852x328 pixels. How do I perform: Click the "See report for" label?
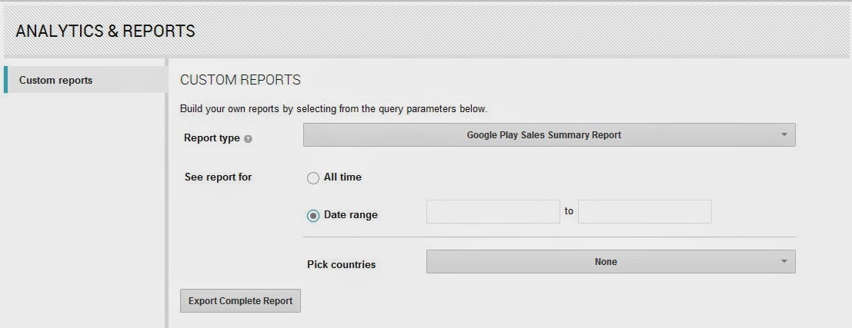pyautogui.click(x=218, y=177)
